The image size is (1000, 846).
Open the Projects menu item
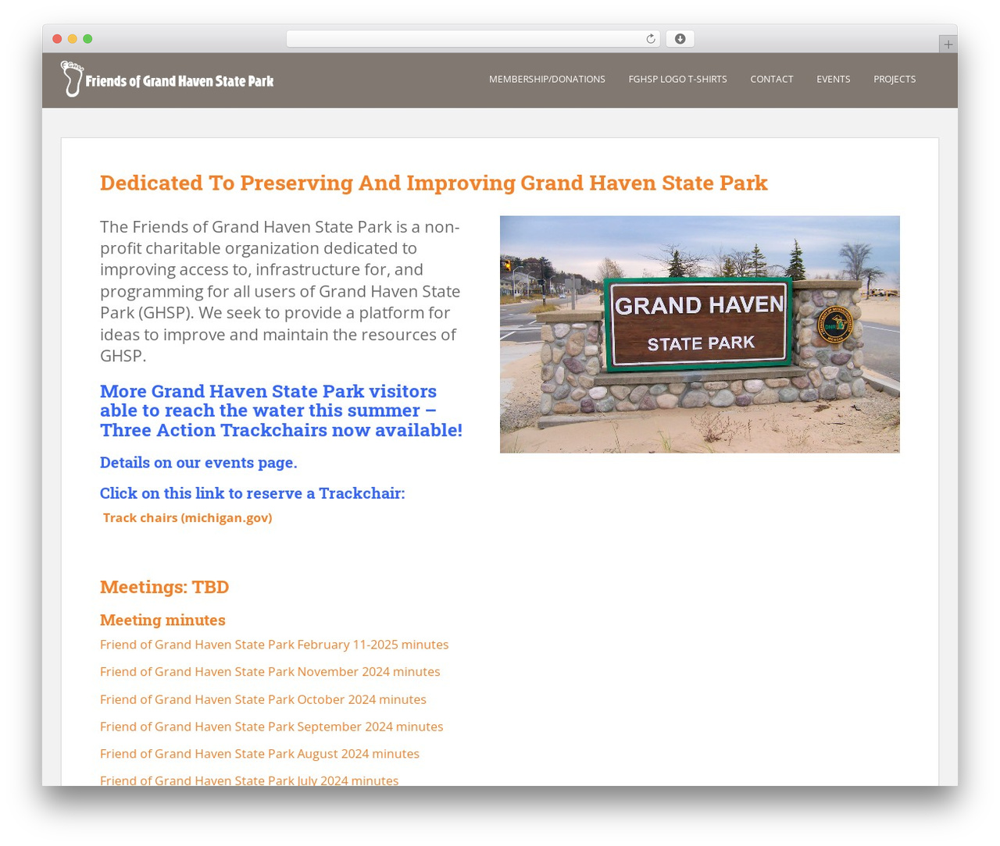pyautogui.click(x=895, y=79)
